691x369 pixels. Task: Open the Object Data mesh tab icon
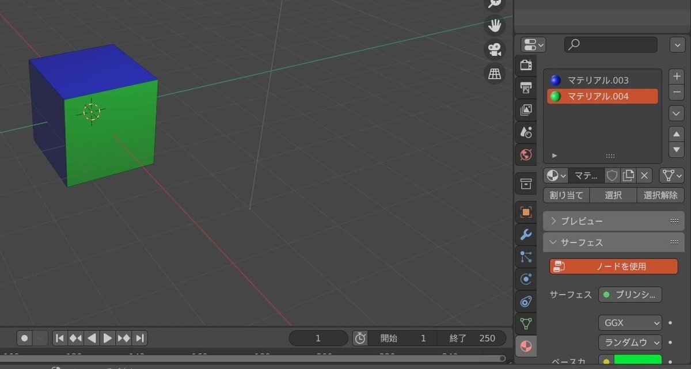point(525,324)
